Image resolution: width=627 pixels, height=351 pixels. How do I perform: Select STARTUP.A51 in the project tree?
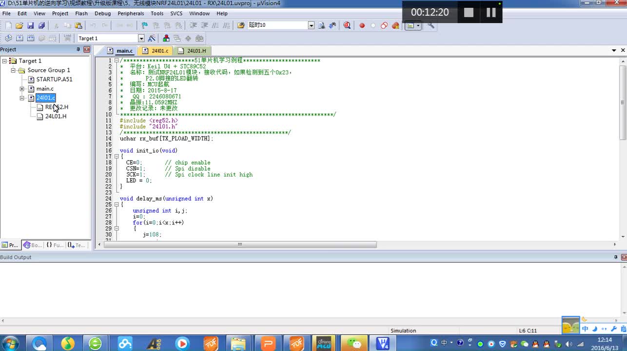point(54,79)
